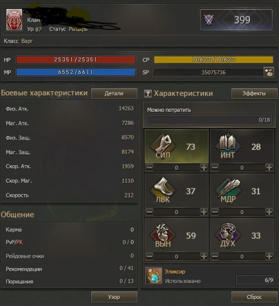Open the Детали details button
The width and height of the screenshot is (279, 306).
click(114, 93)
